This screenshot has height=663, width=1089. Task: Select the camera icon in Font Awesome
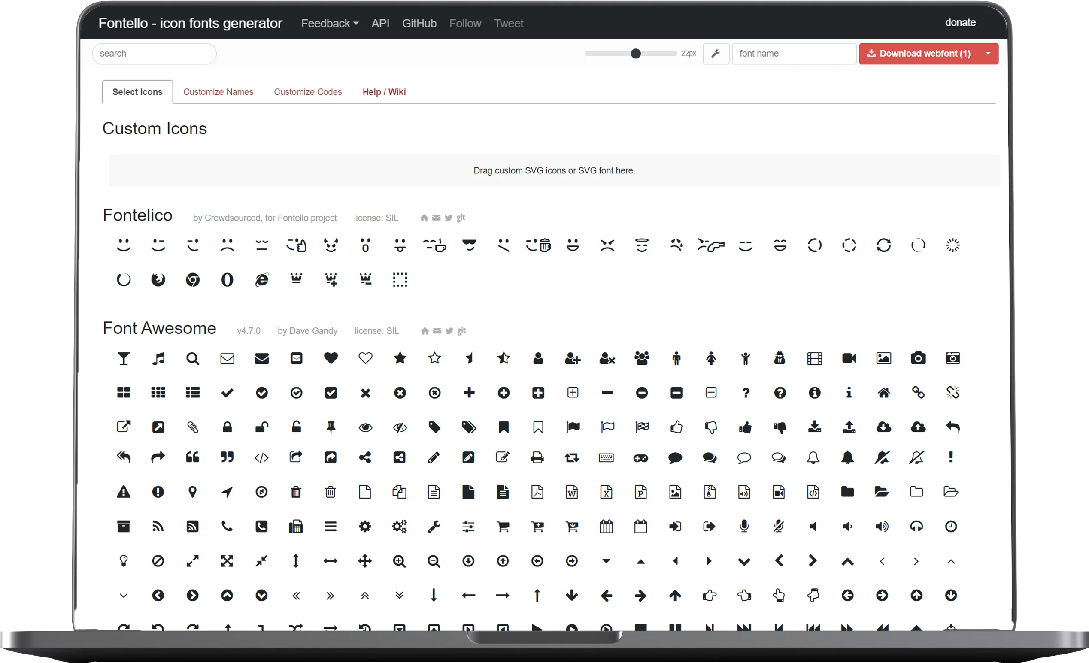tap(918, 358)
